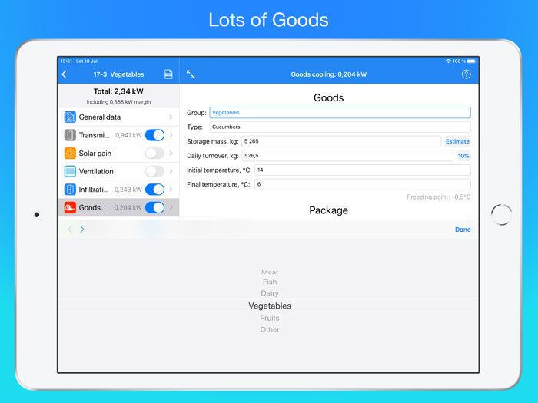538x403 pixels.
Task: Open the PDF export document icon
Action: [x=168, y=74]
